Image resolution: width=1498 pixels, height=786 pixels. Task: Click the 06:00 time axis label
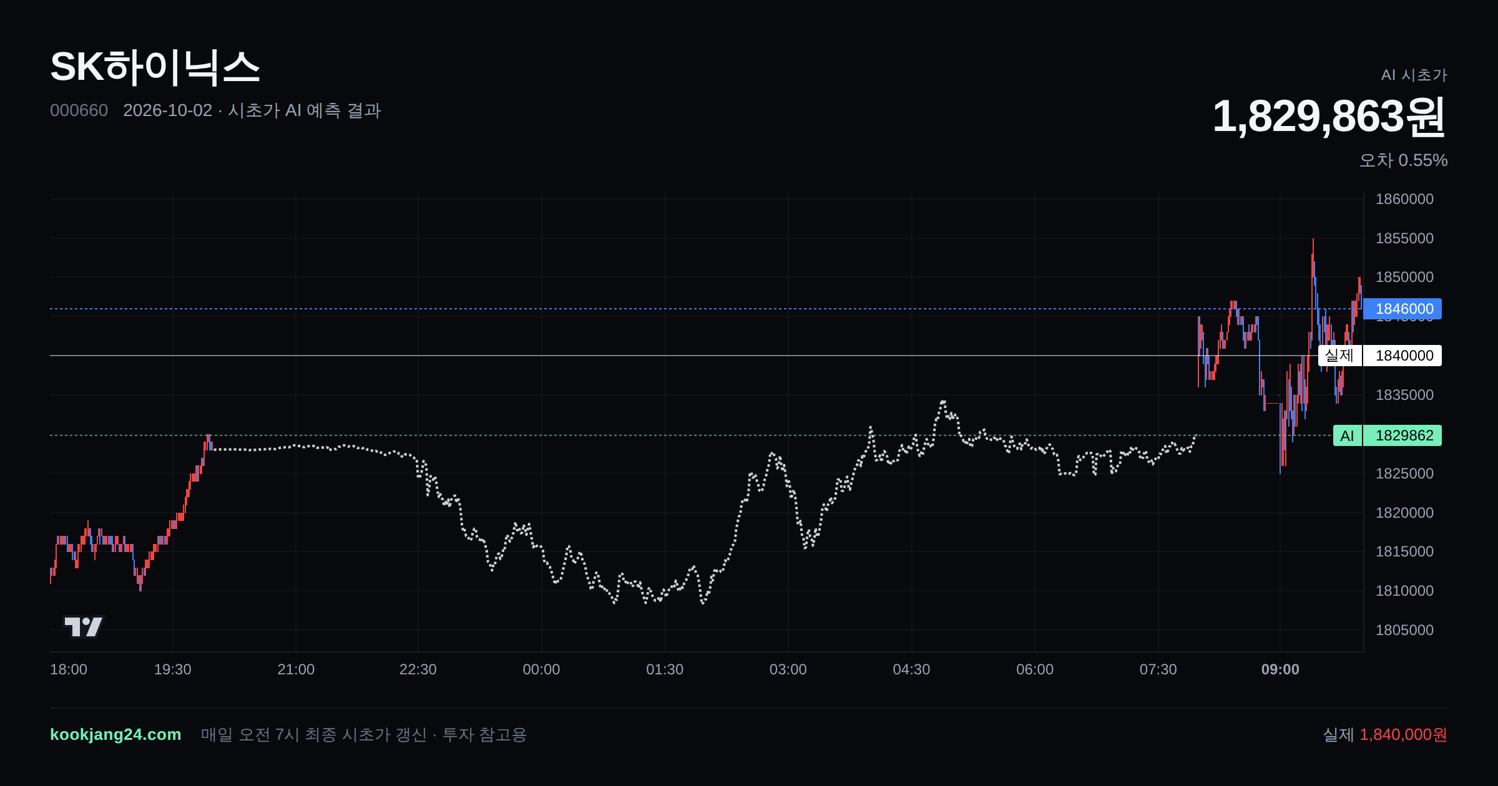click(x=1035, y=669)
